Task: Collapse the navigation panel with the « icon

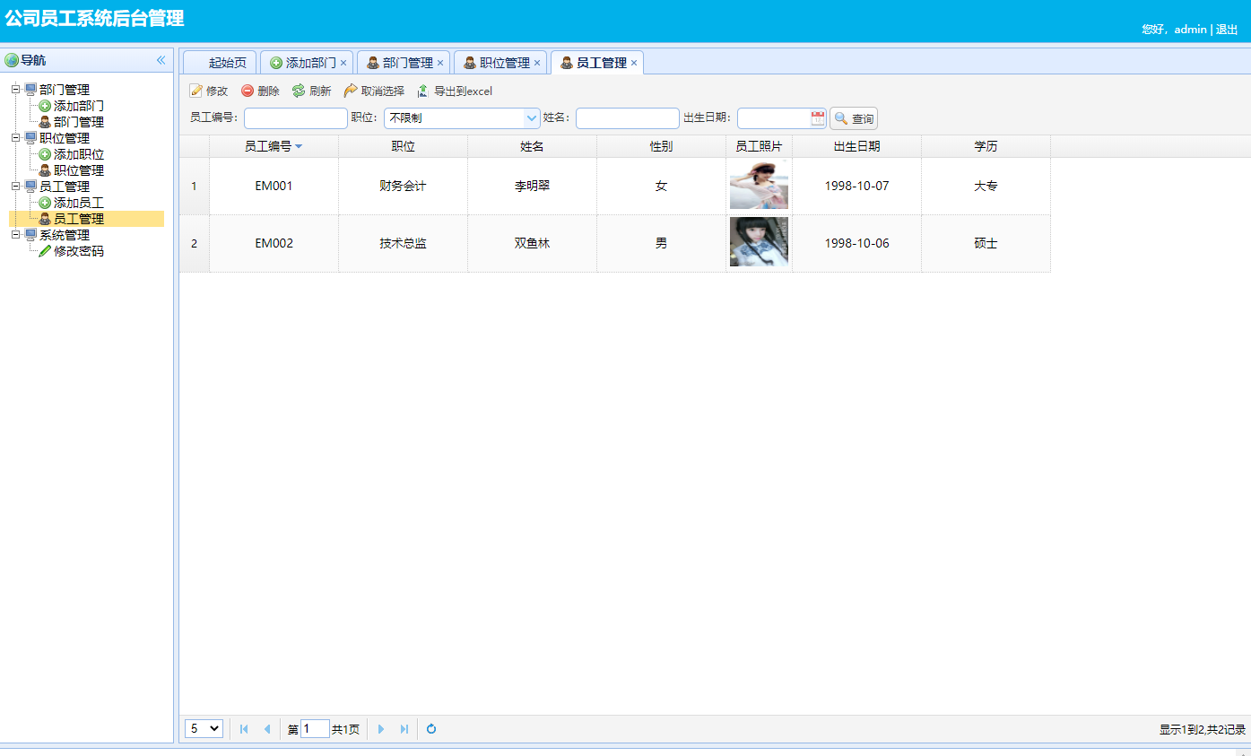Action: (x=161, y=59)
